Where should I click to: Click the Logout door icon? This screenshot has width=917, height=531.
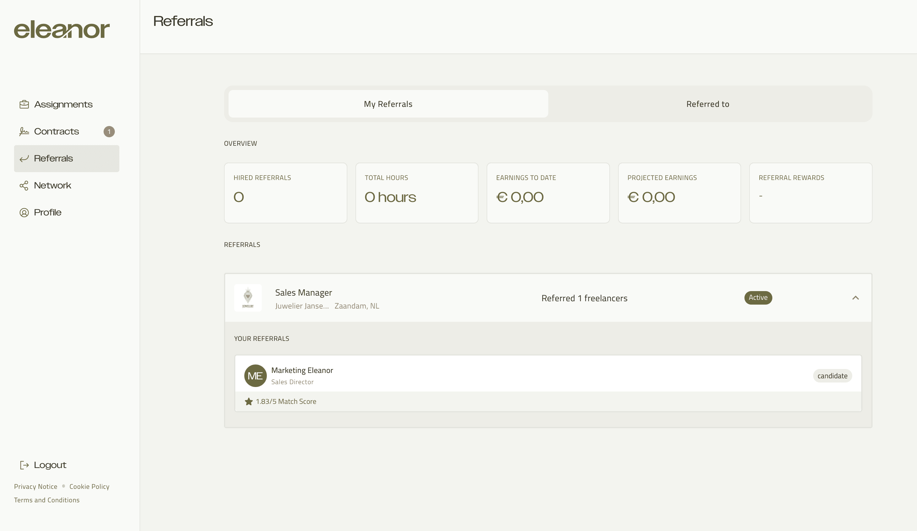pos(24,465)
